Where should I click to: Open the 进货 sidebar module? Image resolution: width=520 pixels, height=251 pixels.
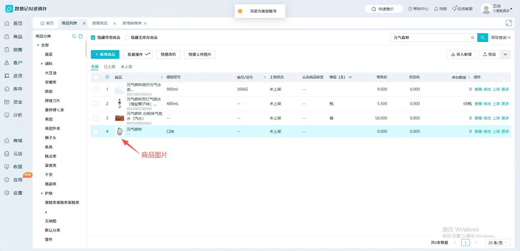click(x=14, y=76)
